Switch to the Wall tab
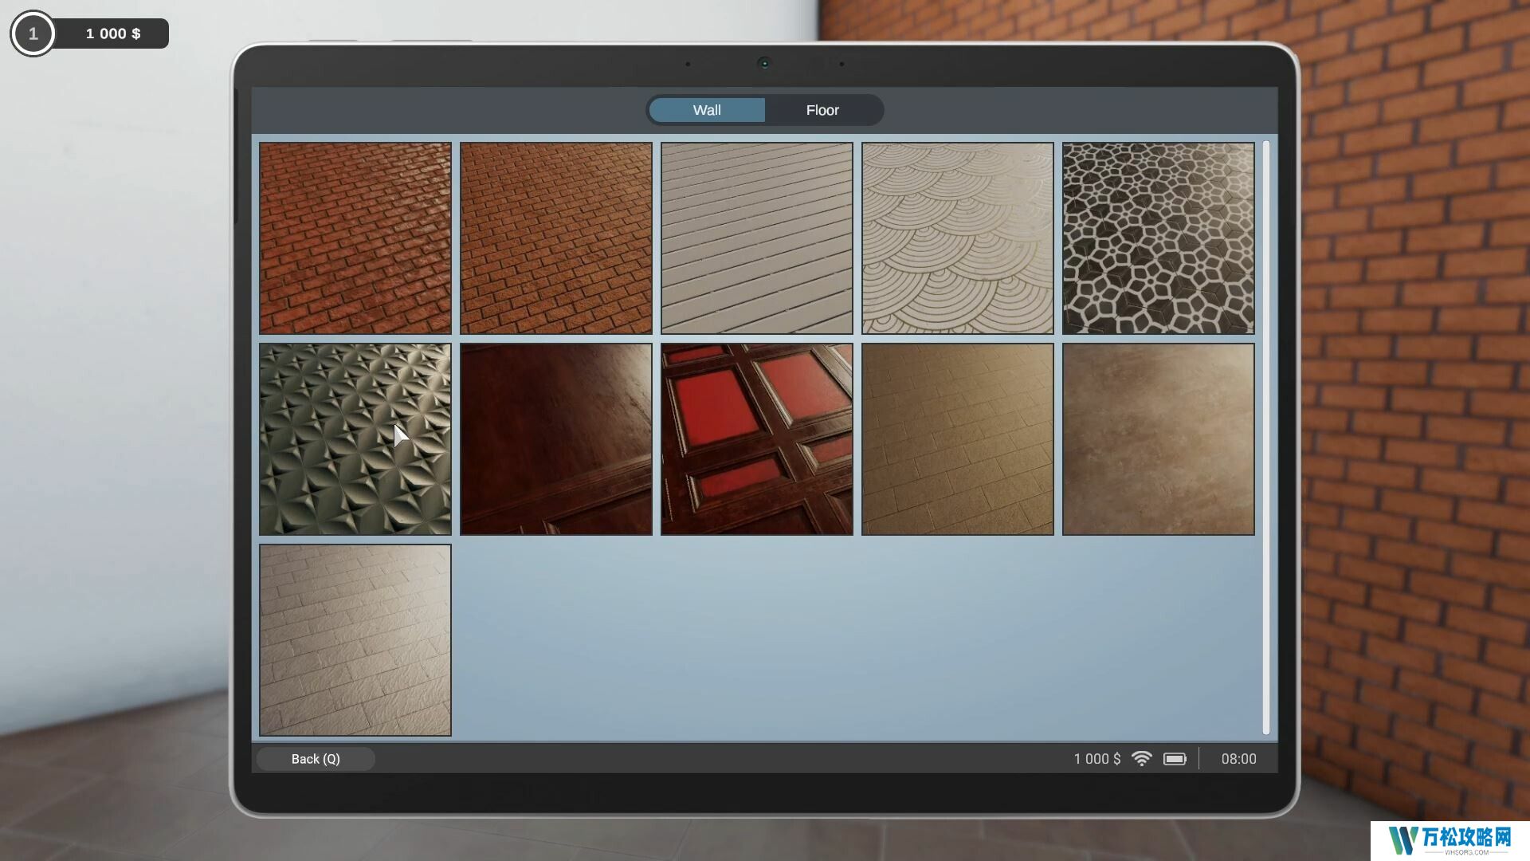1530x861 pixels. [x=707, y=110]
